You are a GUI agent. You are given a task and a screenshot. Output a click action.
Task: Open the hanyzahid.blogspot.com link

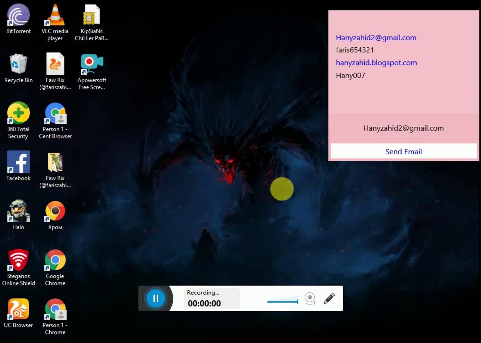376,63
